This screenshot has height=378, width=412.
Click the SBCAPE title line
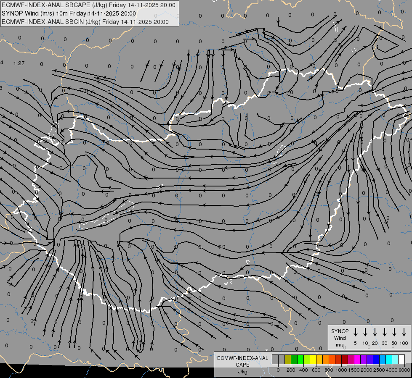tap(88, 5)
